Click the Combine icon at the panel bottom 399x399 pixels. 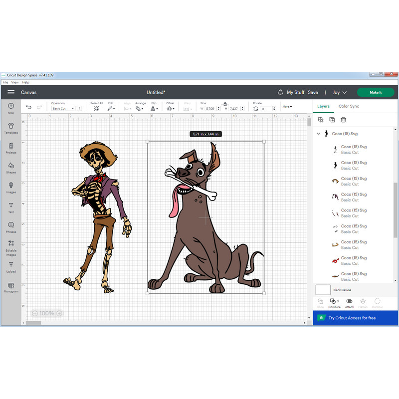(334, 302)
